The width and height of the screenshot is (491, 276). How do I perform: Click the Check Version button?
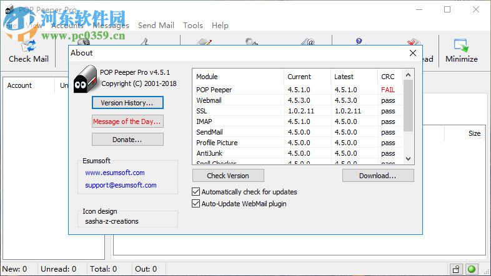coord(228,176)
